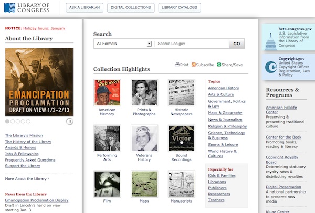This screenshot has height=213, width=315.
Task: Select the third slideshow indicator dot
Action: pos(18,121)
